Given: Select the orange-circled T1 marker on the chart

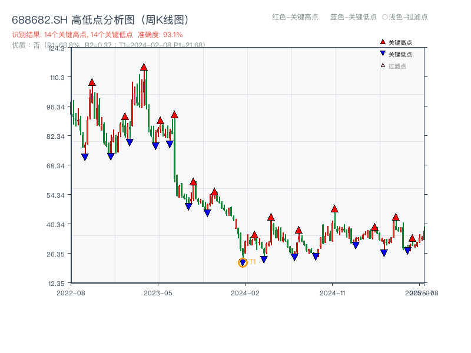Looking at the screenshot, I should tap(242, 262).
